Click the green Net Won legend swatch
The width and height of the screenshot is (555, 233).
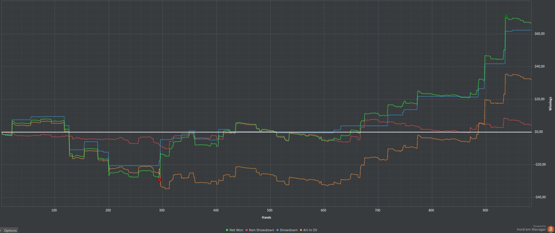(227, 230)
